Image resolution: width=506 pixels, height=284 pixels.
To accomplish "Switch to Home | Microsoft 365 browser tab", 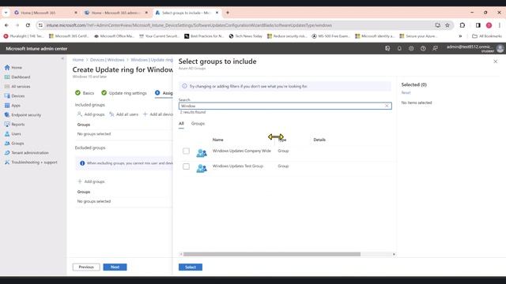I will pyautogui.click(x=39, y=13).
